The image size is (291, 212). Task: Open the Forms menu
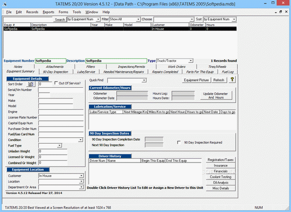tap(64, 12)
